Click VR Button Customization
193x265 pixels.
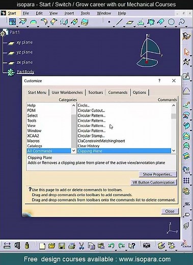[153, 182]
